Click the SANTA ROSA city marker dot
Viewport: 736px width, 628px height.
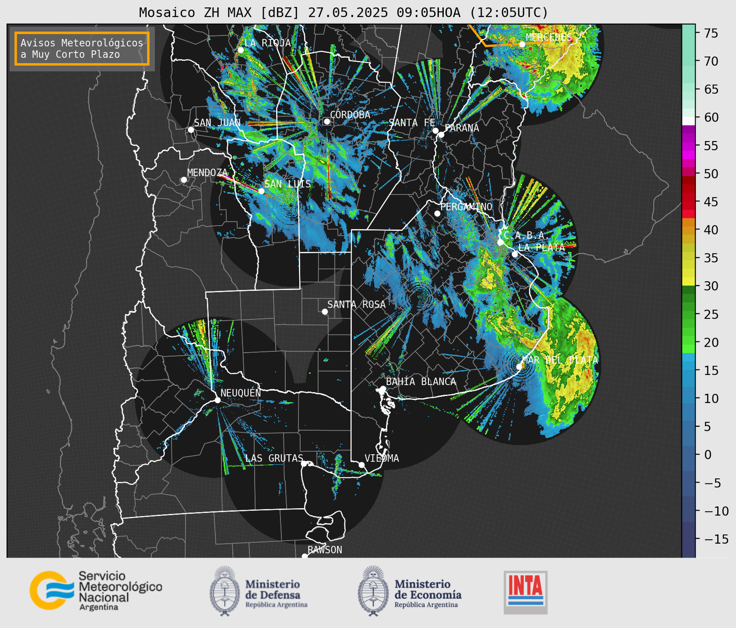tap(325, 311)
